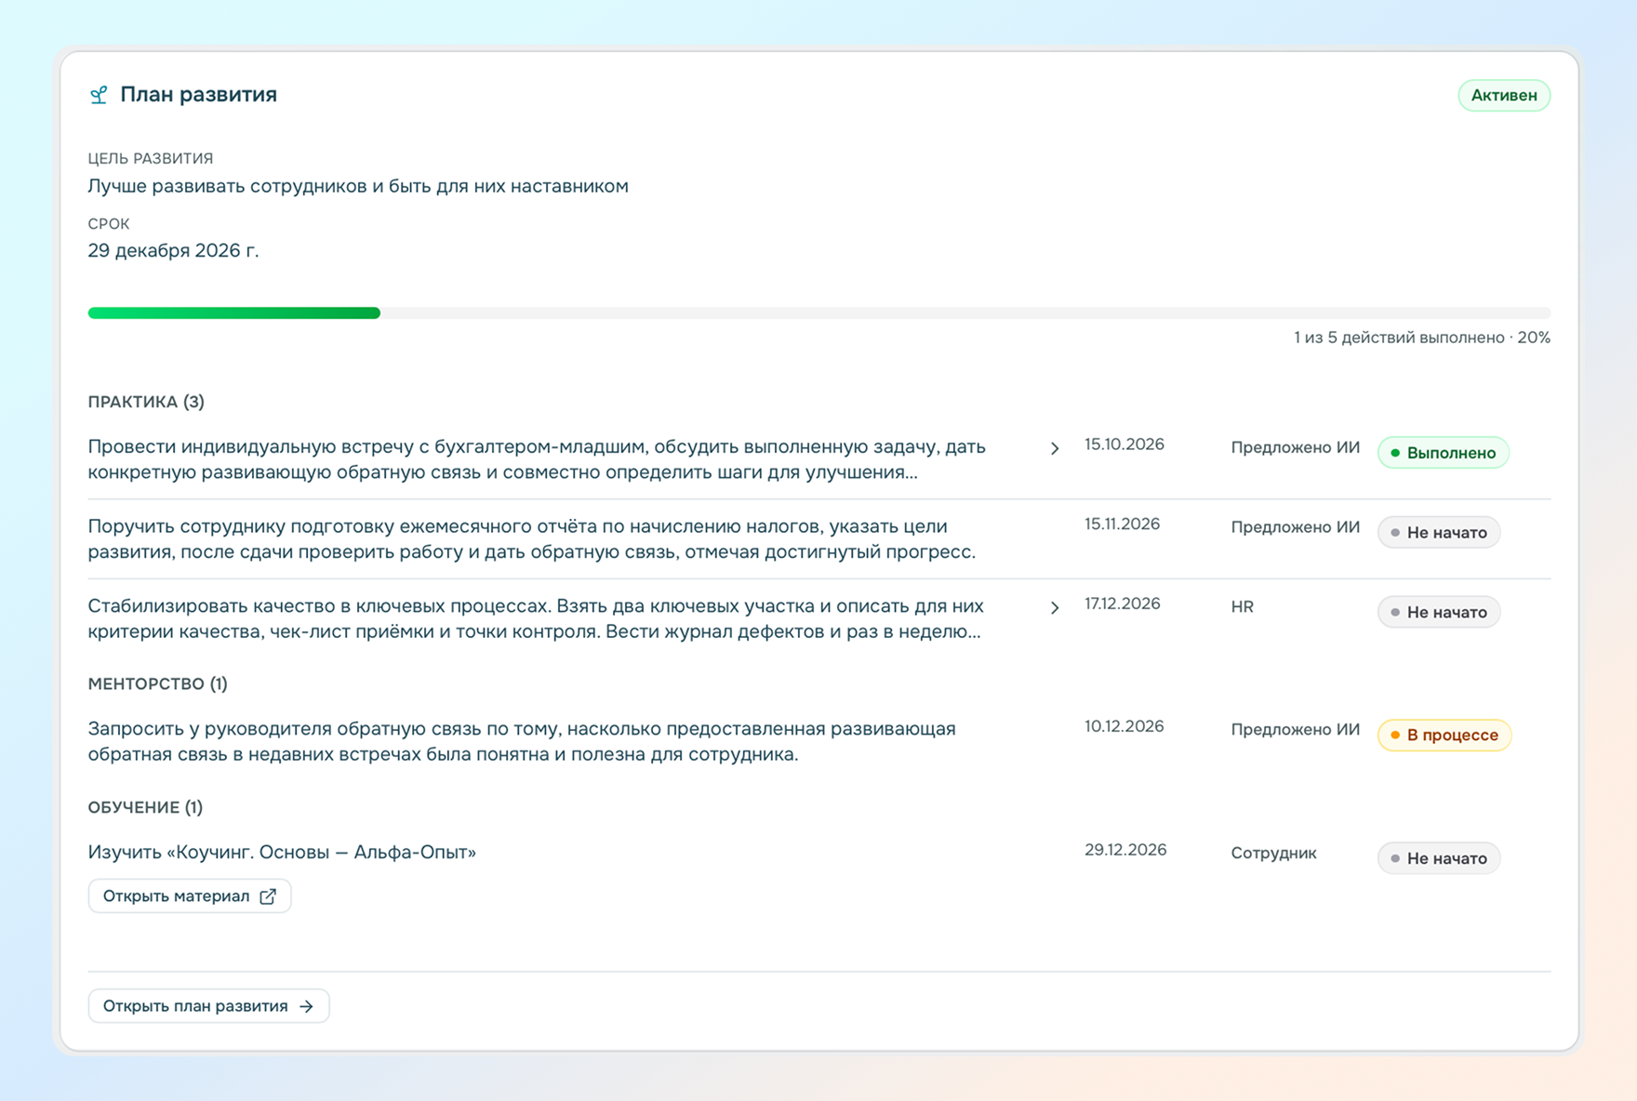This screenshot has height=1101, width=1637.
Task: Click Не начато badge for Коучинг course
Action: (x=1438, y=858)
